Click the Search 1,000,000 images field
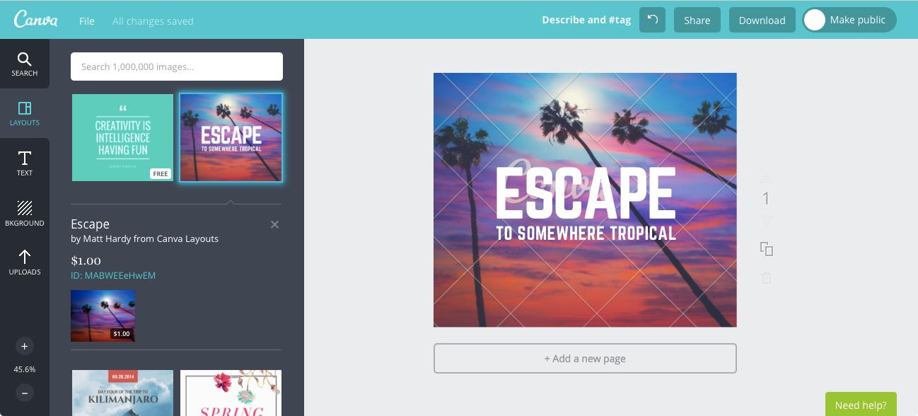This screenshot has height=416, width=918. (x=177, y=67)
